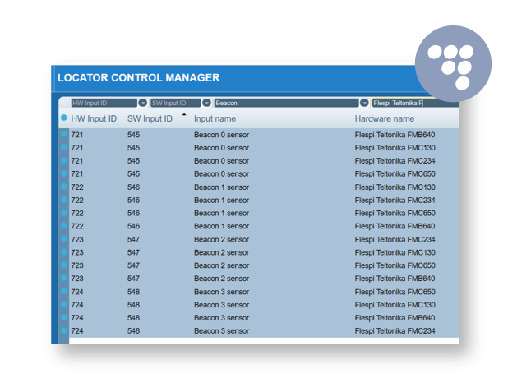Open dropdown arrow beside HW Input ID filter

[x=143, y=103]
